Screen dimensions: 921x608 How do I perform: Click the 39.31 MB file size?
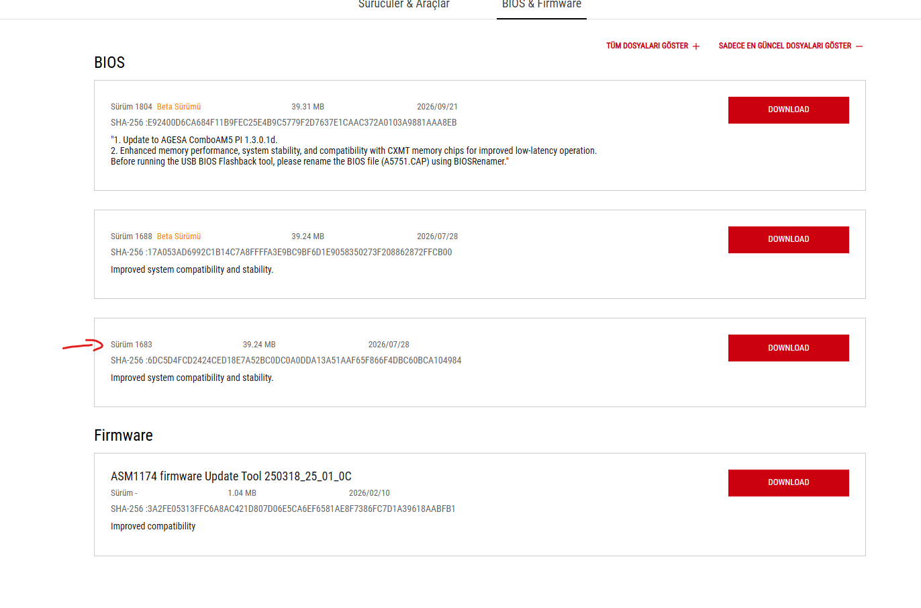point(308,107)
